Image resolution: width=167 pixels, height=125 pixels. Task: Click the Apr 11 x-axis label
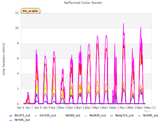point(64,108)
